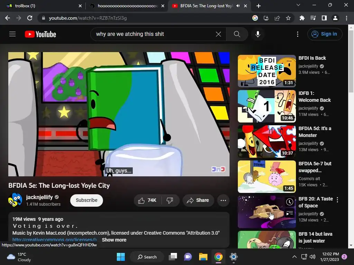Open volume control in system tray
The height and width of the screenshot is (265, 354).
tap(313, 257)
